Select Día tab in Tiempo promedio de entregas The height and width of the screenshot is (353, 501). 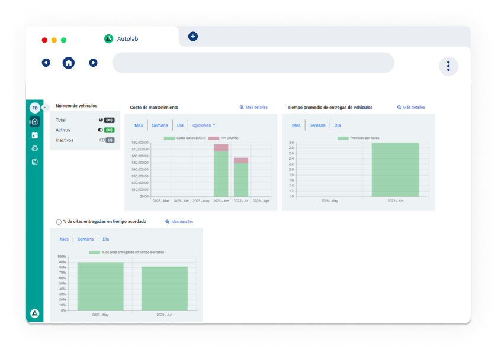(x=338, y=125)
